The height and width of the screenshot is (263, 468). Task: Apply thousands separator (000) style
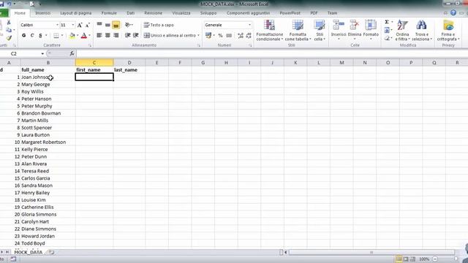(229, 36)
